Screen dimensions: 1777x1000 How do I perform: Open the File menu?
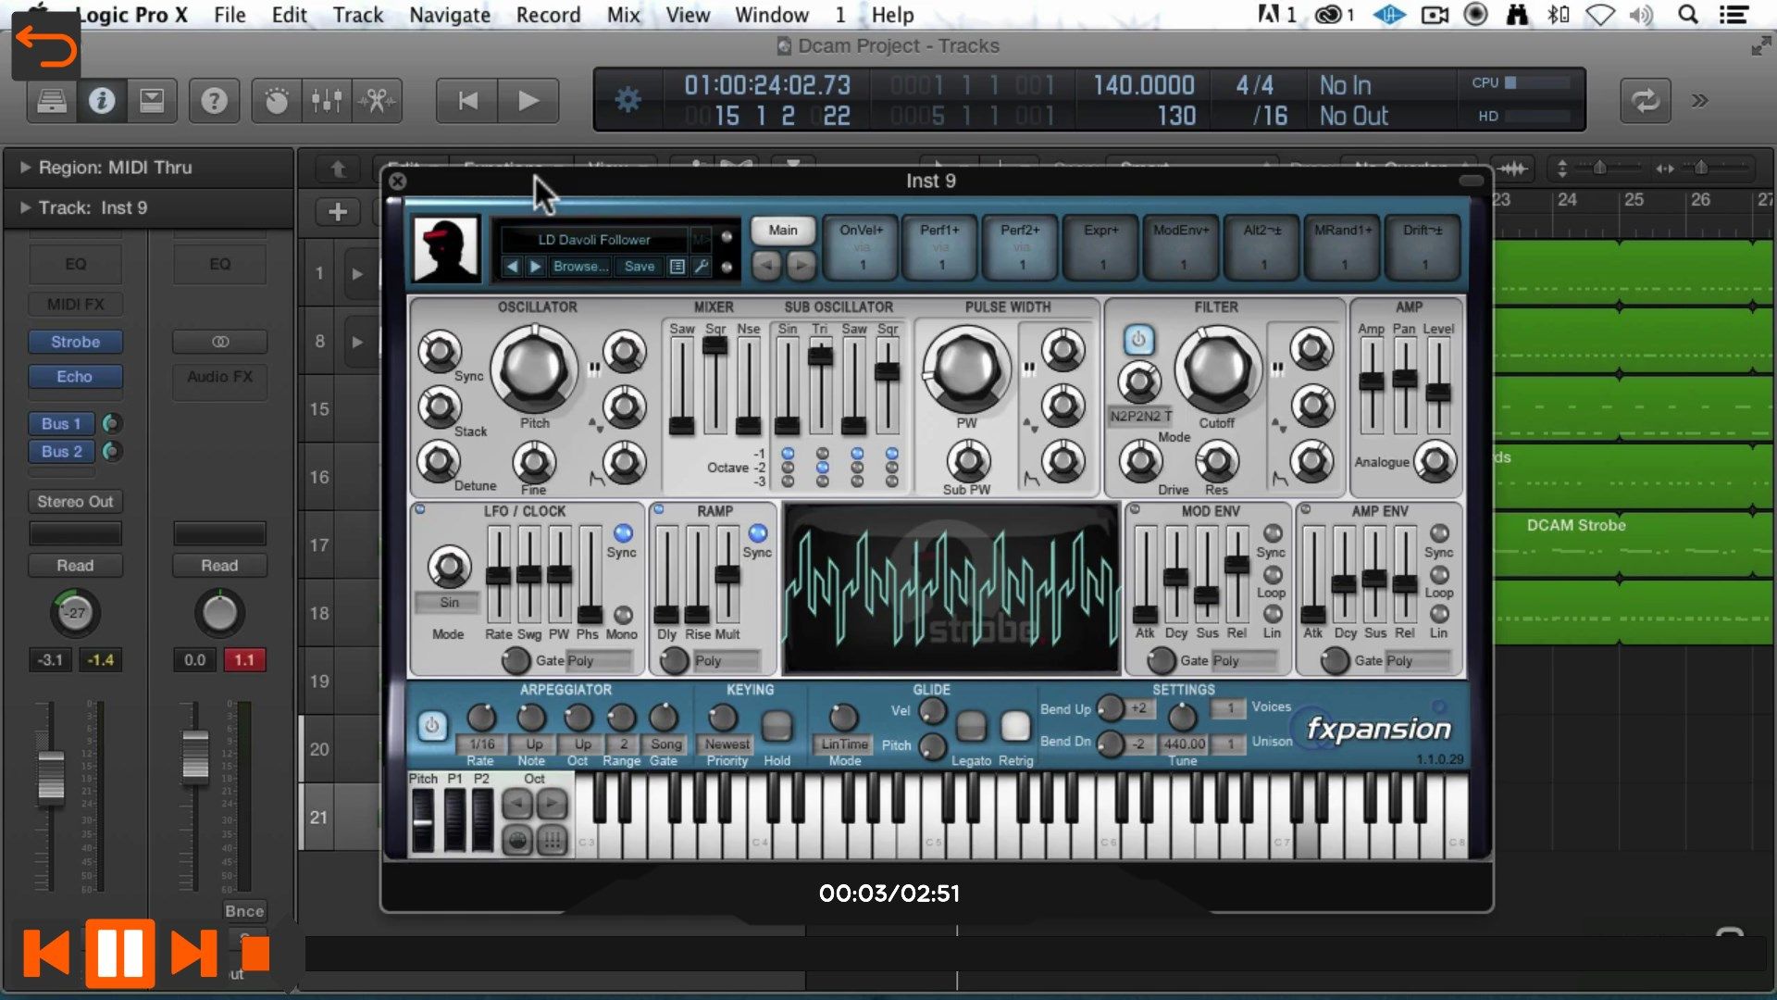point(230,15)
